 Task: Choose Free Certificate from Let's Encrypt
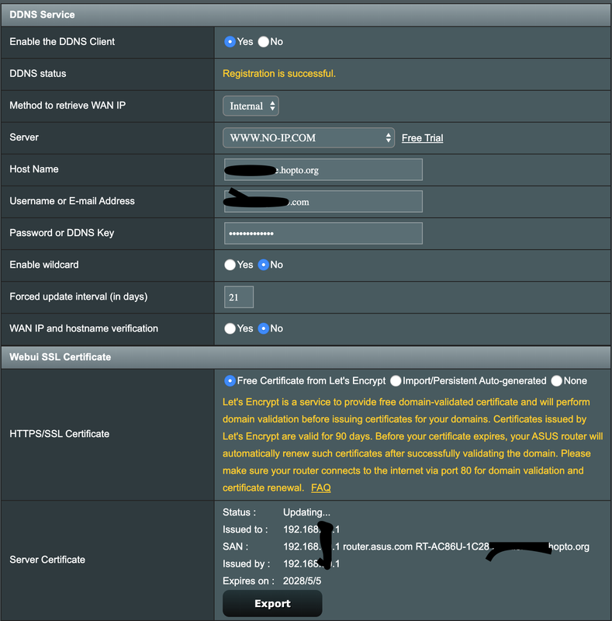point(230,380)
